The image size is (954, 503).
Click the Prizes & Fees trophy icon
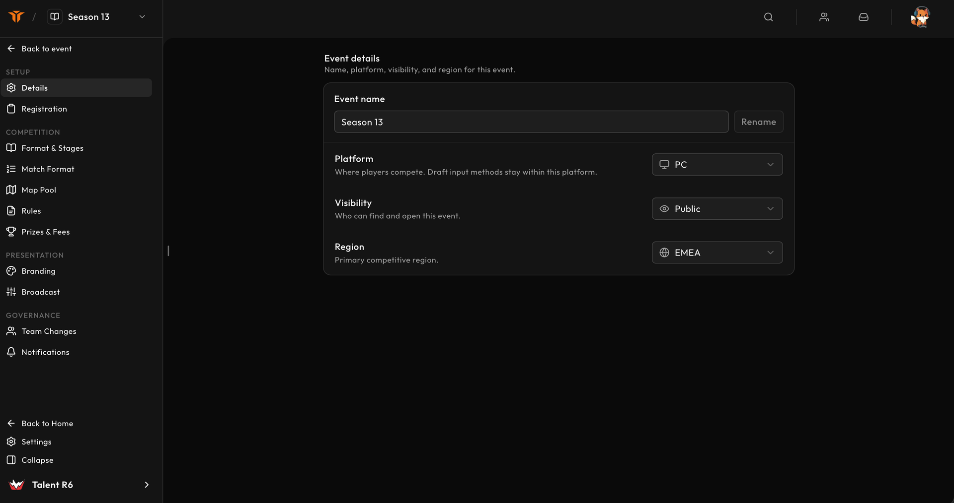pyautogui.click(x=11, y=232)
